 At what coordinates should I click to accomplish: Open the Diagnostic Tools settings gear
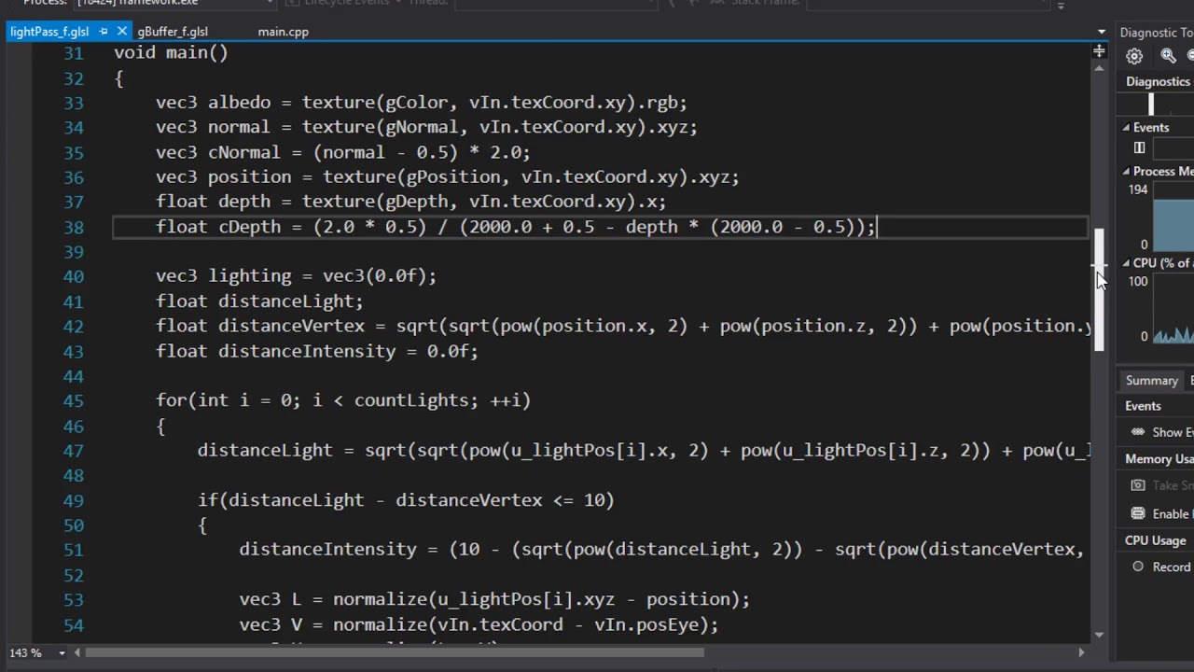[x=1134, y=56]
